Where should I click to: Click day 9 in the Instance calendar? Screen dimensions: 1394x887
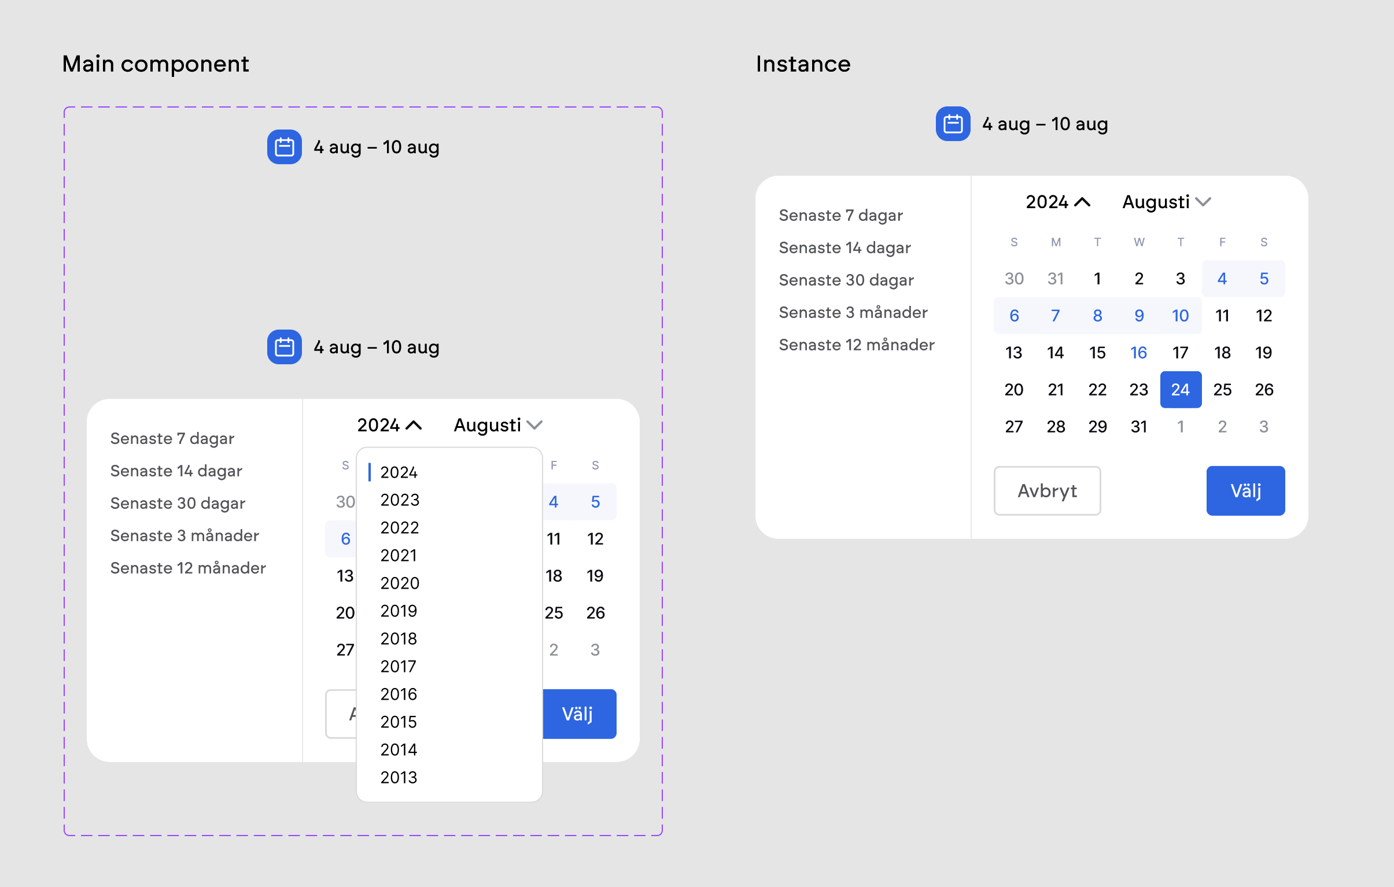click(1139, 315)
